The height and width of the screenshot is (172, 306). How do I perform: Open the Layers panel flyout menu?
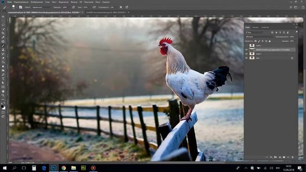tap(296, 28)
